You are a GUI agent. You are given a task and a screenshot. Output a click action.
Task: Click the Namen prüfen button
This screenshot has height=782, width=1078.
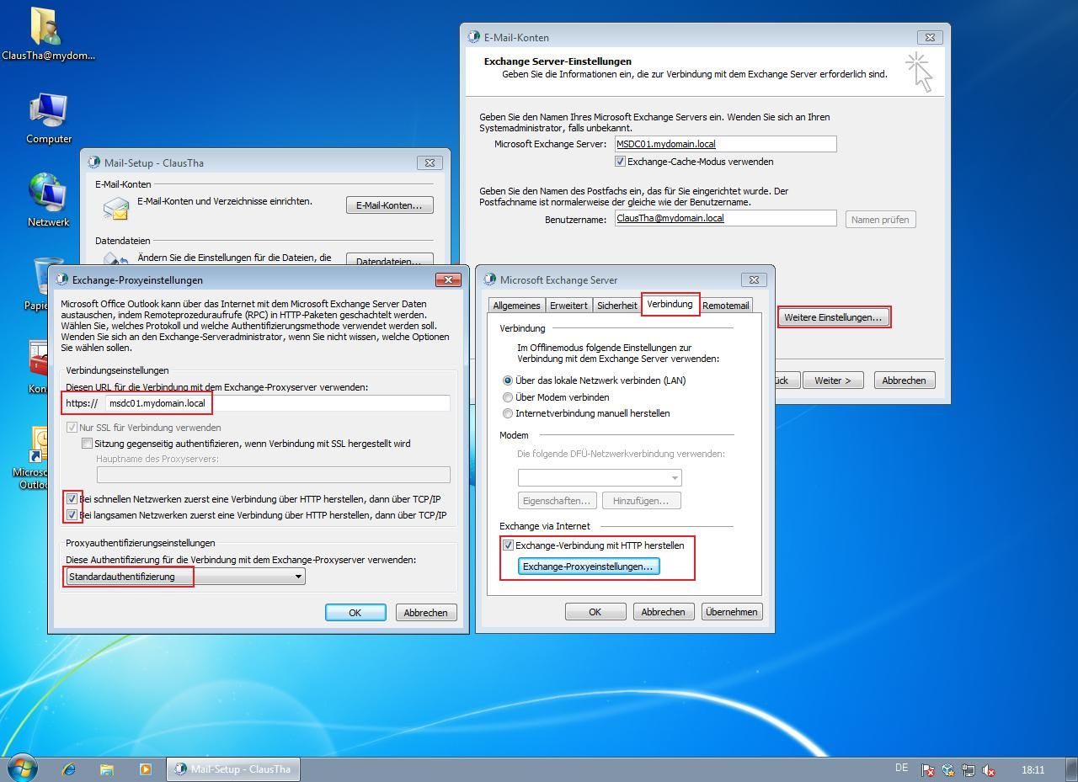(880, 219)
